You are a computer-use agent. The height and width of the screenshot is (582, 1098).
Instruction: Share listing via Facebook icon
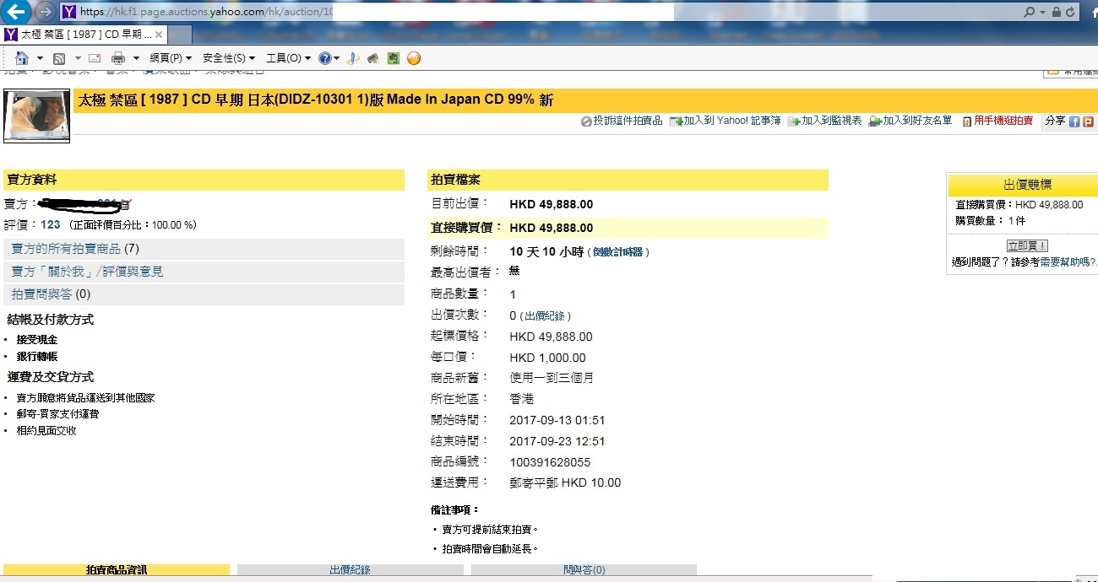[x=1075, y=121]
